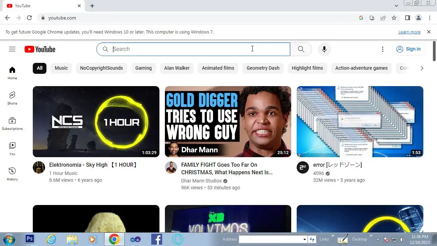Select the Music filter chip
The width and height of the screenshot is (437, 246).
(x=61, y=68)
